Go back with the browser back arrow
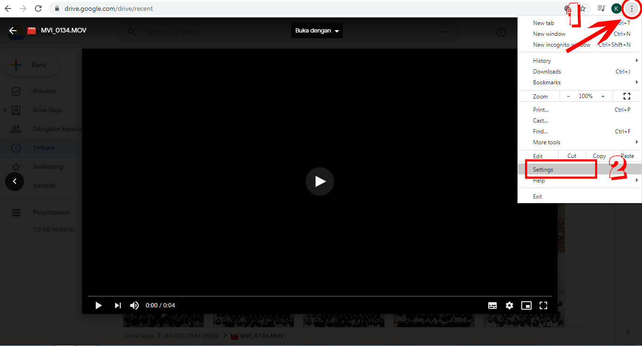The height and width of the screenshot is (346, 642). pos(8,8)
